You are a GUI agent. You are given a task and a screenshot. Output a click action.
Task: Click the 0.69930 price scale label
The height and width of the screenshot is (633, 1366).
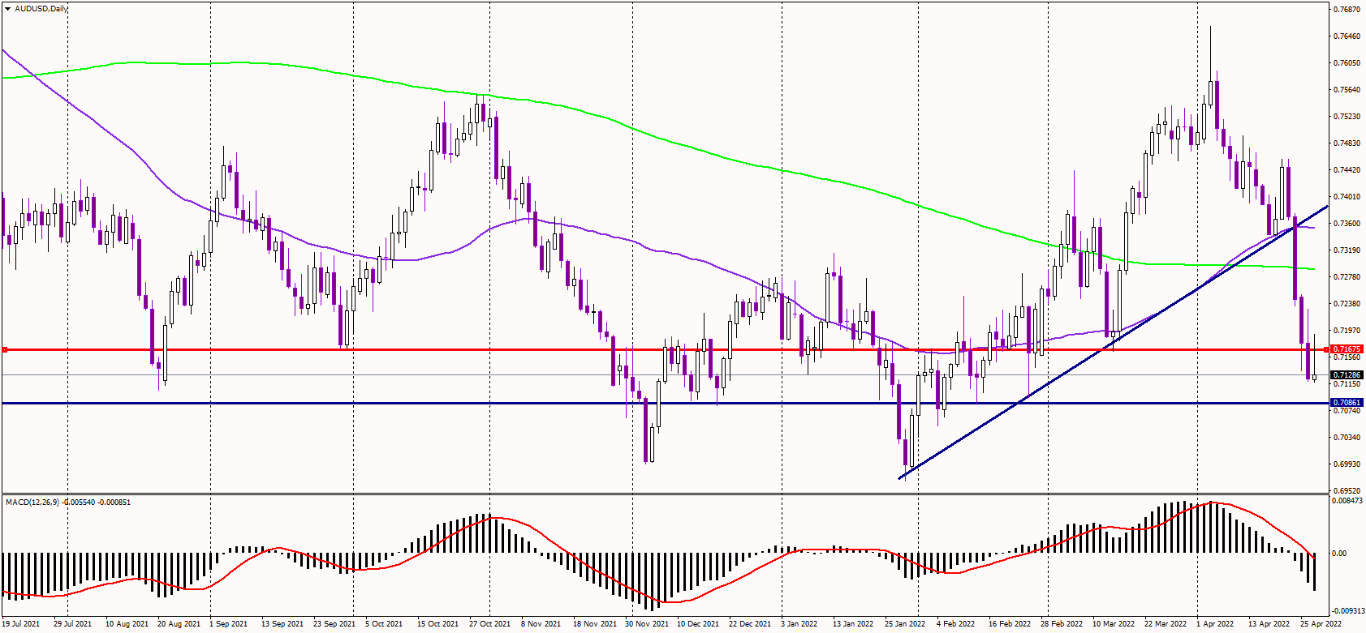[x=1347, y=464]
